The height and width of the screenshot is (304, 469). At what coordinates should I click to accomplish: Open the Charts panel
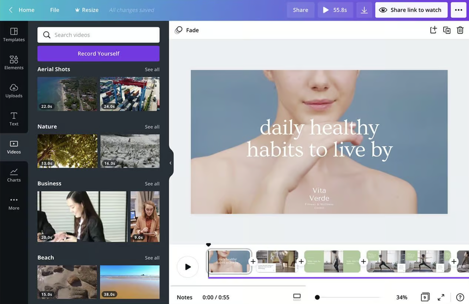[14, 175]
